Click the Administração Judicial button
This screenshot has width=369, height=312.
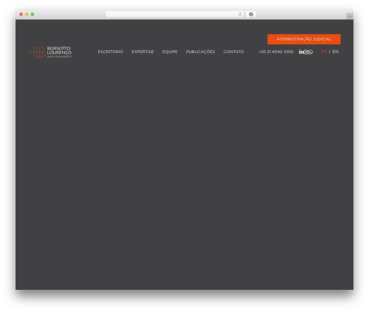click(304, 39)
